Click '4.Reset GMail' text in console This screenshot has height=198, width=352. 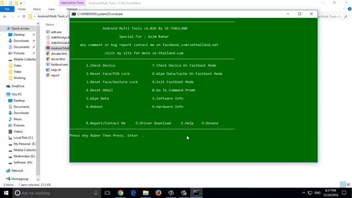click(100, 90)
